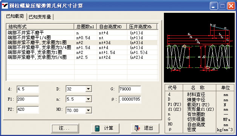Select the 已知载荷 tab

15,16
